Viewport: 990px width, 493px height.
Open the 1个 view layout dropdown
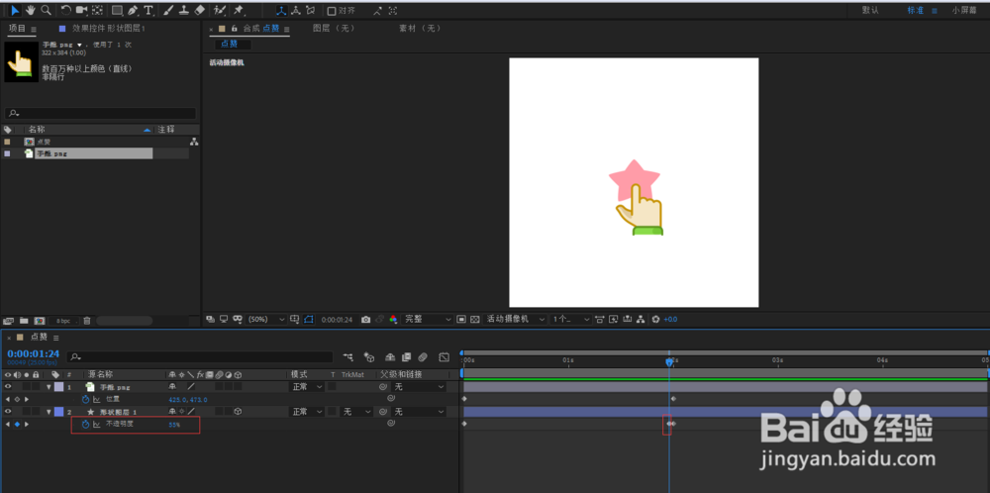pos(571,320)
